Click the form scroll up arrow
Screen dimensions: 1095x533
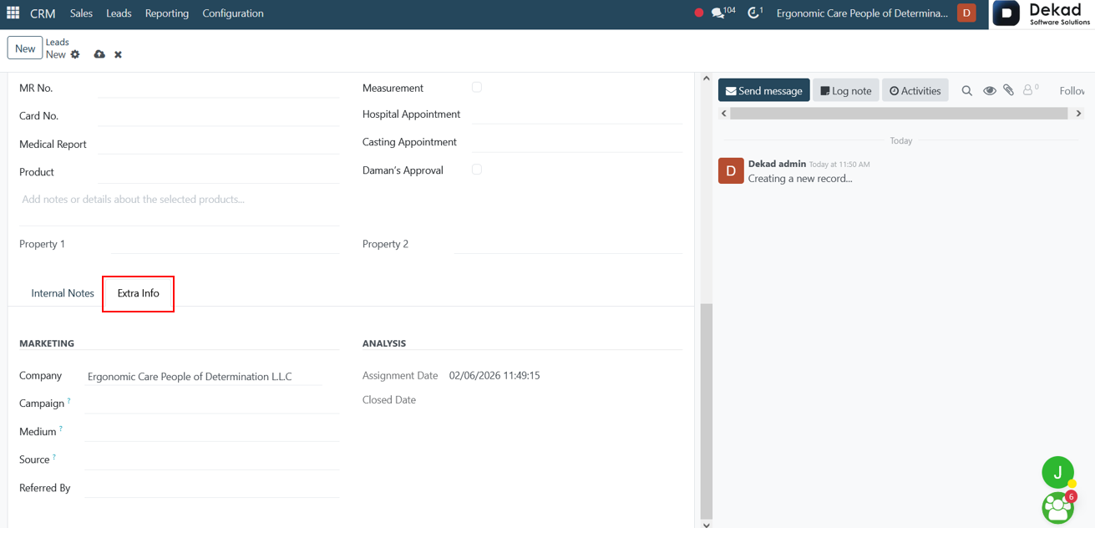click(707, 79)
